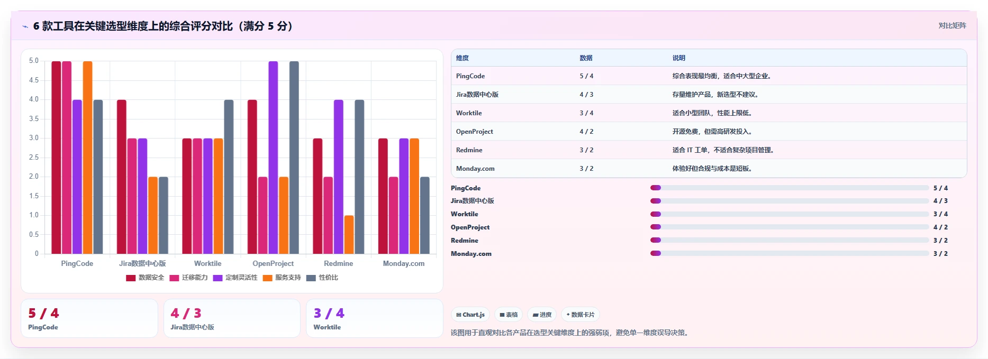Select the Worktile table row name
The image size is (988, 359).
click(469, 113)
